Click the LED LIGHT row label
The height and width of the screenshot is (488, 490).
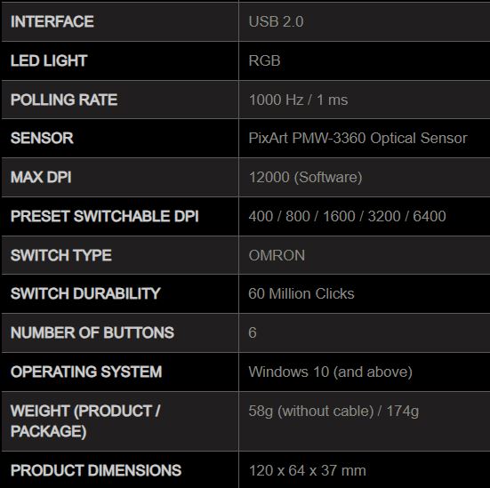click(x=49, y=61)
